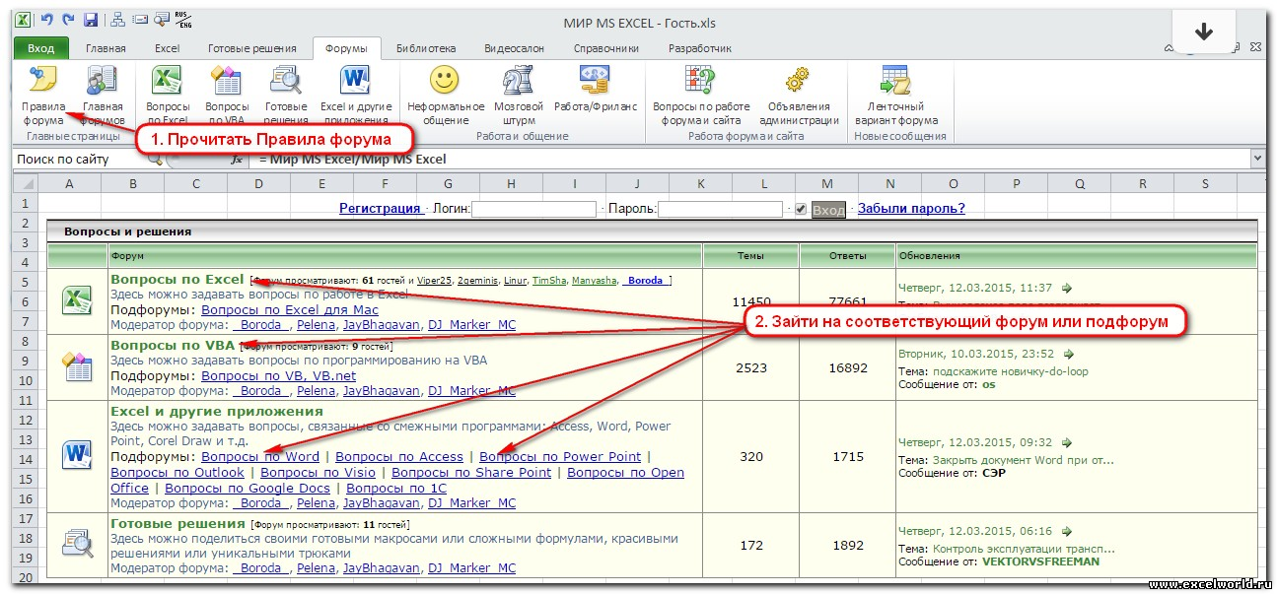Image resolution: width=1277 pixels, height=594 pixels.
Task: Open the Вопросы по Visio subforum link
Action: coord(318,473)
